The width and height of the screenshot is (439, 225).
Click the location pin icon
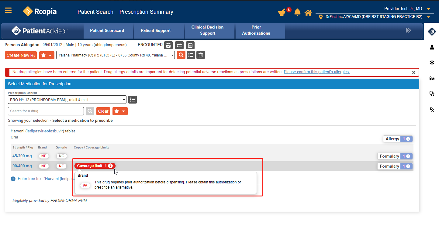click(320, 17)
